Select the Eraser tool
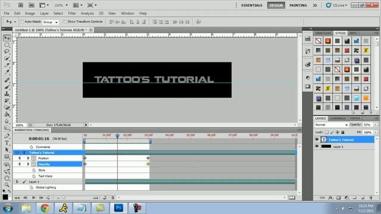381x214 pixels. 7,107
